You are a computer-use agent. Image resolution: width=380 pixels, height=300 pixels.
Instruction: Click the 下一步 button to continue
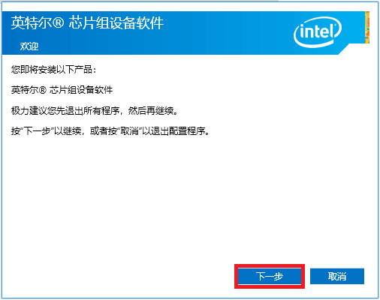(x=270, y=276)
